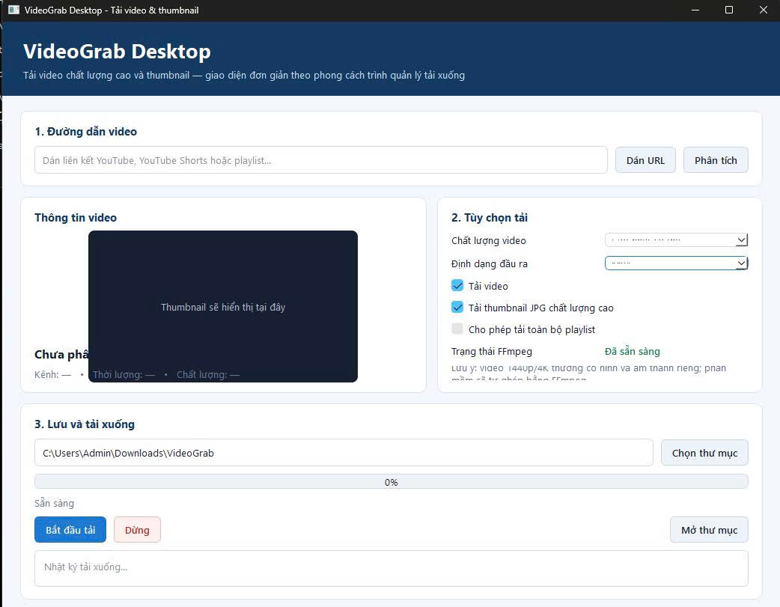Viewport: 780px width, 607px height.
Task: Click the VideoGrab Desktop header title
Action: tap(117, 51)
